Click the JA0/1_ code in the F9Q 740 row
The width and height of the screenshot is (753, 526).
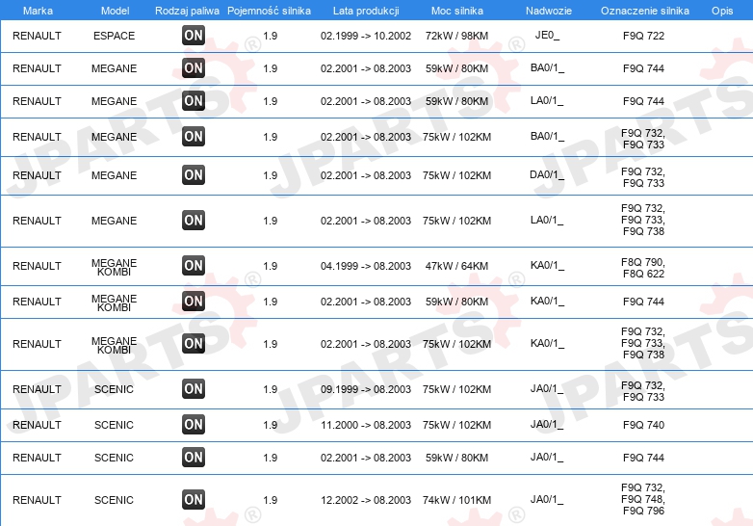(x=547, y=424)
